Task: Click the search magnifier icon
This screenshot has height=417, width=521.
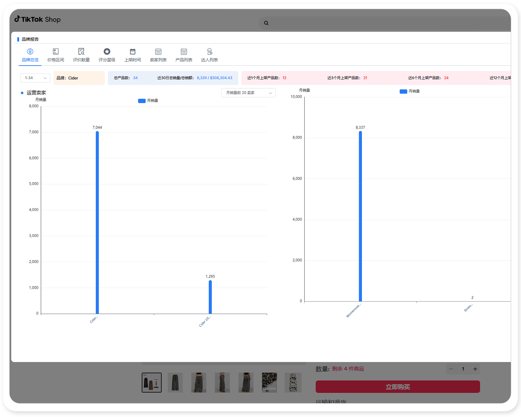Action: coord(266,23)
